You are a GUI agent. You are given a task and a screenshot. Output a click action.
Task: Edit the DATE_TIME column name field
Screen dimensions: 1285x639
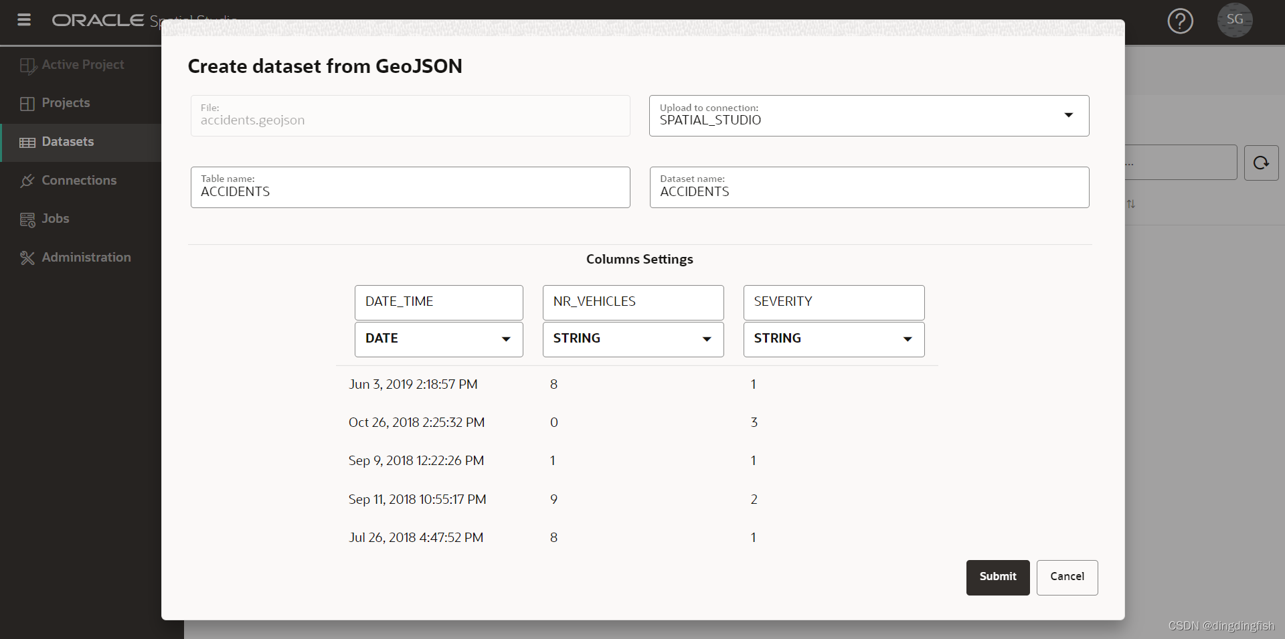(x=438, y=302)
